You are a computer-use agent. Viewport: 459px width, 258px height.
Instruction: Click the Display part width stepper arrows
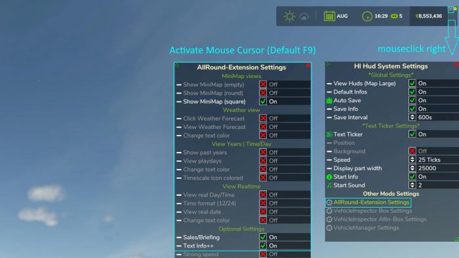coord(412,168)
